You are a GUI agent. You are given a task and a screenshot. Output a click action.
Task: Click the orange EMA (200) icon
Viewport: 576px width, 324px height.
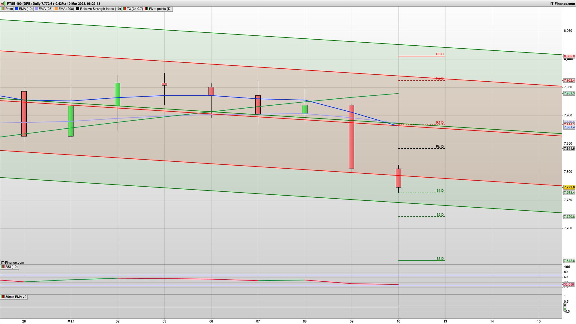(56, 9)
